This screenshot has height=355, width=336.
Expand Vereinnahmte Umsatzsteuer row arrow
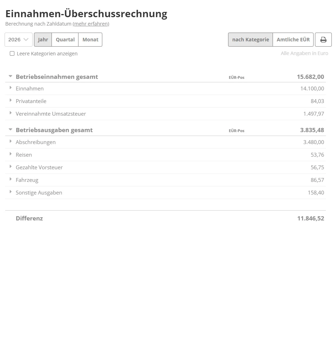coord(11,113)
